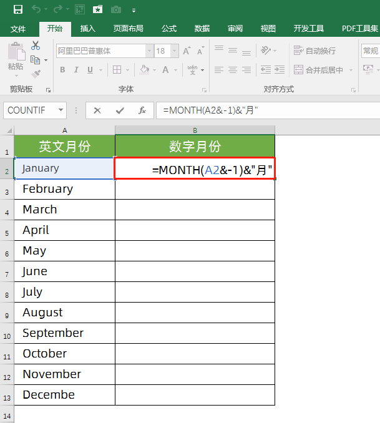
Task: Open the Copy options dropdown arrow
Action: (46, 60)
